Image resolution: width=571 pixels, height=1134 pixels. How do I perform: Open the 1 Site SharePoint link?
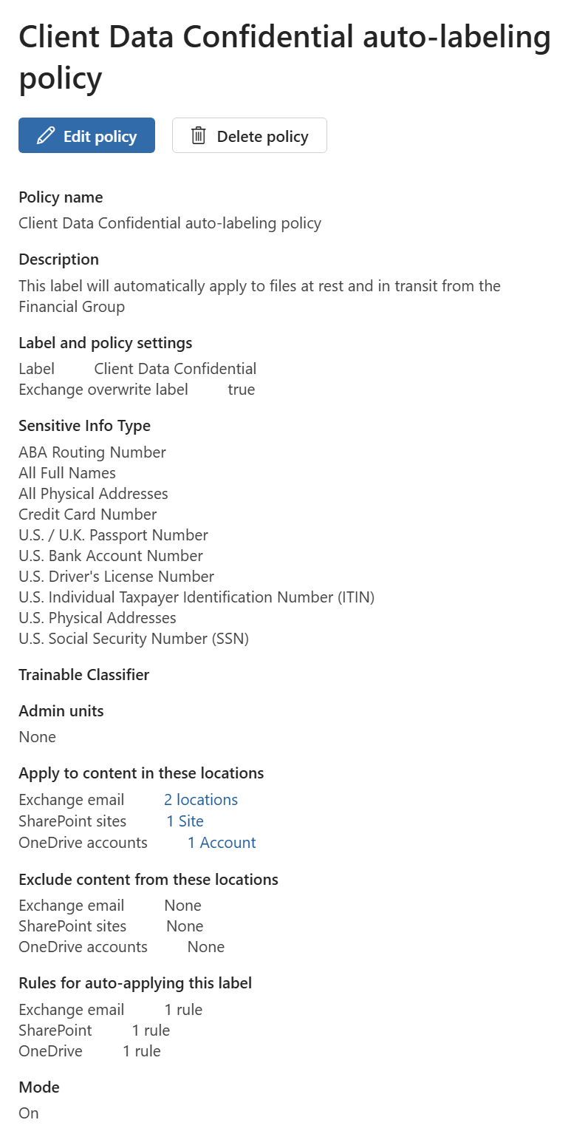(185, 821)
